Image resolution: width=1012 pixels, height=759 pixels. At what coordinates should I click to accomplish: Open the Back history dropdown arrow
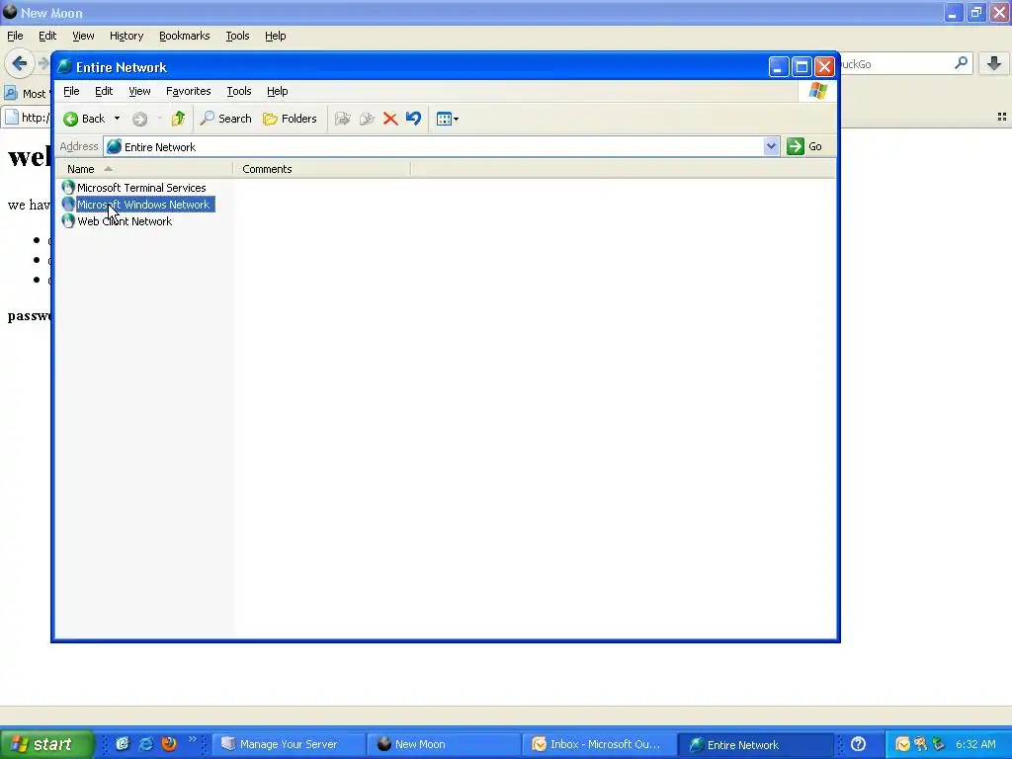[x=117, y=119]
